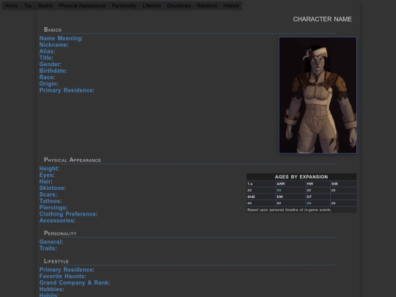The width and height of the screenshot is (396, 297).
Task: Click the Title field label
Action: point(45,58)
